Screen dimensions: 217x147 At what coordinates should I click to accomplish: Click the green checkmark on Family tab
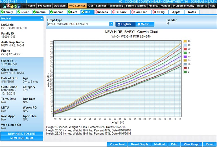[x=2, y=12]
